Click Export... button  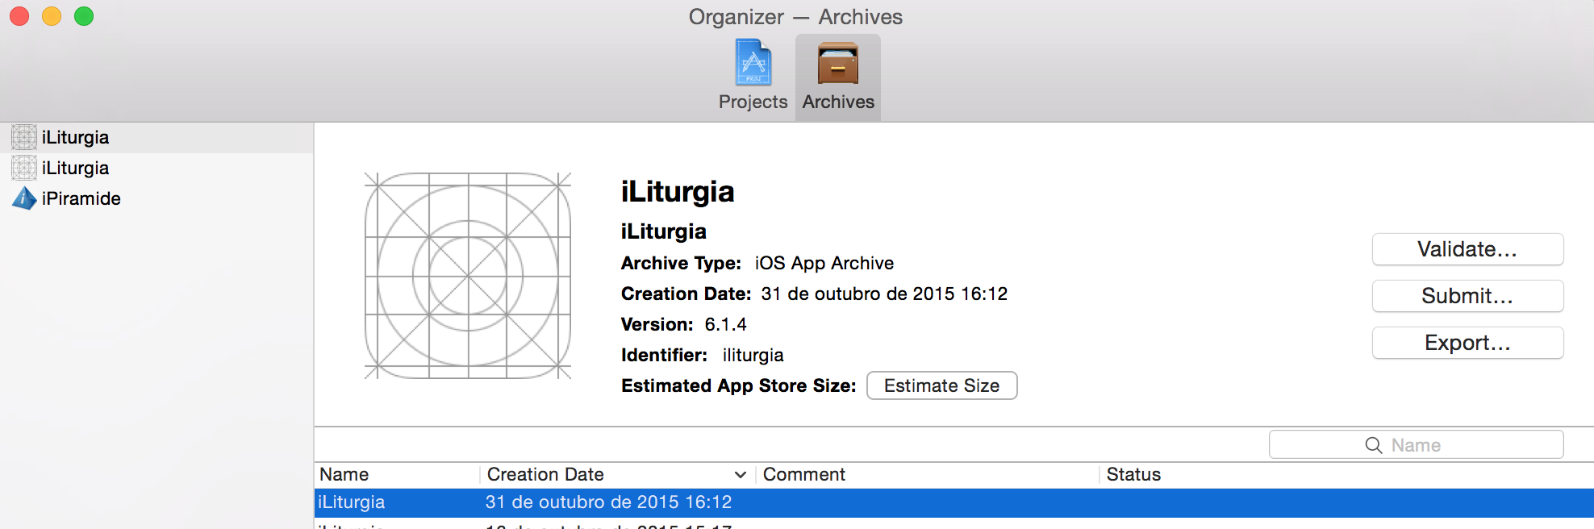pos(1467,343)
